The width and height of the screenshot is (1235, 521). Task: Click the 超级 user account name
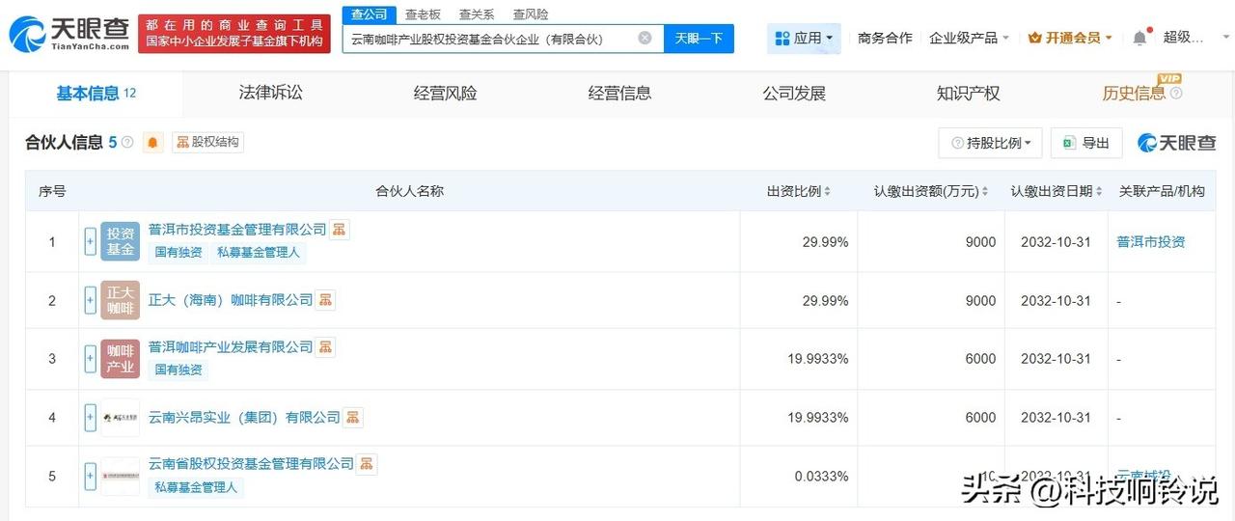(x=1184, y=38)
